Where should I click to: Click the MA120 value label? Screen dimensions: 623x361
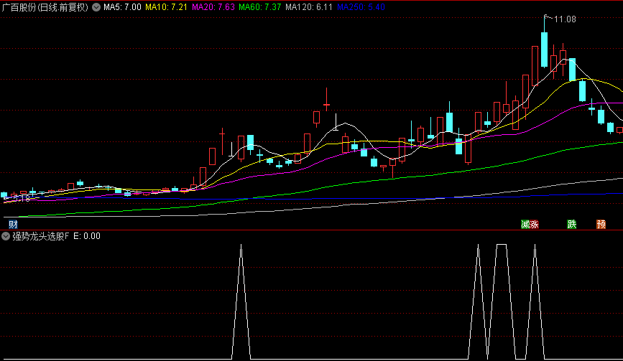[309, 7]
